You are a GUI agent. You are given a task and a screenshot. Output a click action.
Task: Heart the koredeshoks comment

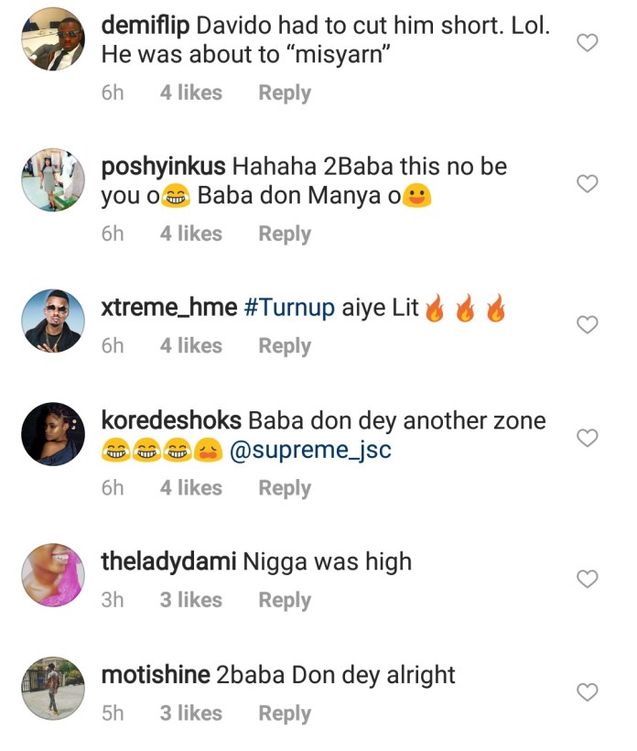coord(587,439)
